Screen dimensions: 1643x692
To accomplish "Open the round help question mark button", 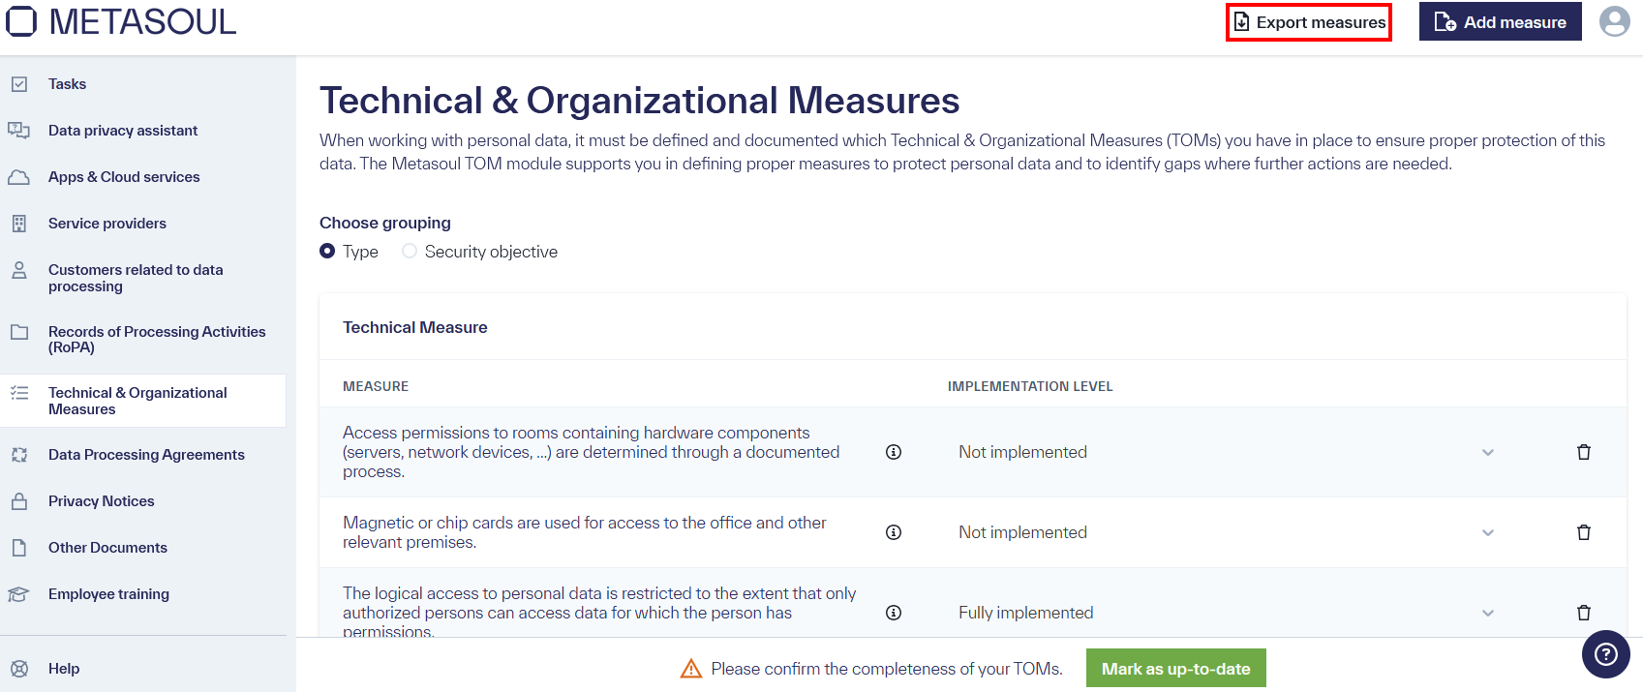I will point(1606,654).
